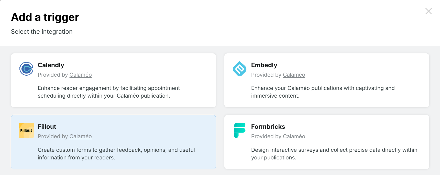Viewport: 440px width, 175px height.
Task: Click Calendly appointment scheduling description text
Action: tap(109, 92)
